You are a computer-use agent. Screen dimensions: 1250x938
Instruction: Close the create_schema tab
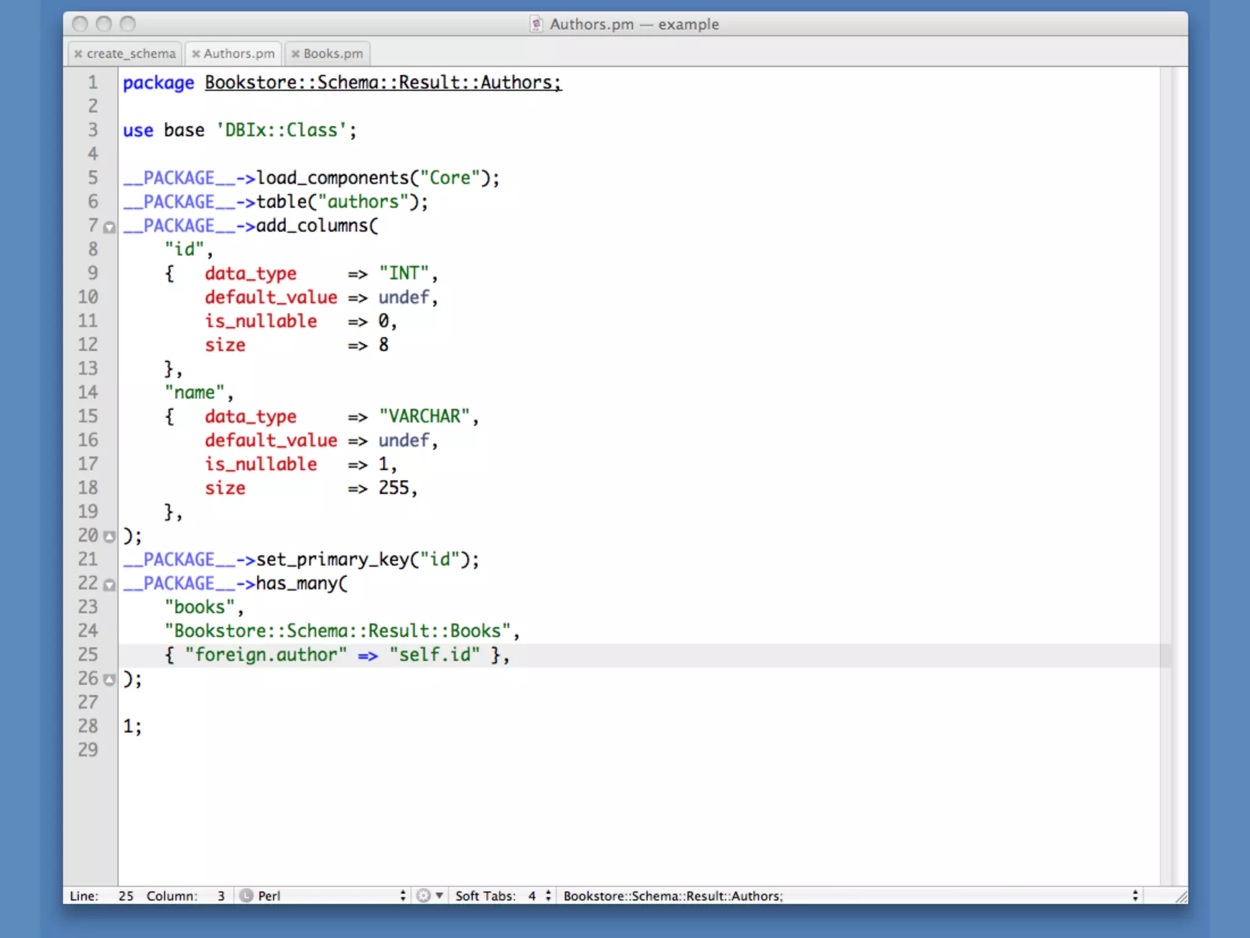[78, 54]
